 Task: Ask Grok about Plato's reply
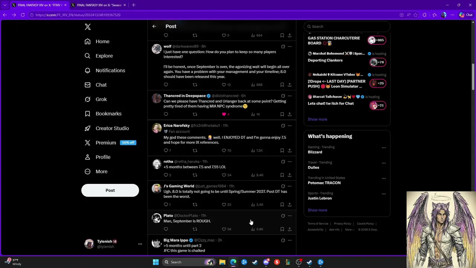point(283,216)
